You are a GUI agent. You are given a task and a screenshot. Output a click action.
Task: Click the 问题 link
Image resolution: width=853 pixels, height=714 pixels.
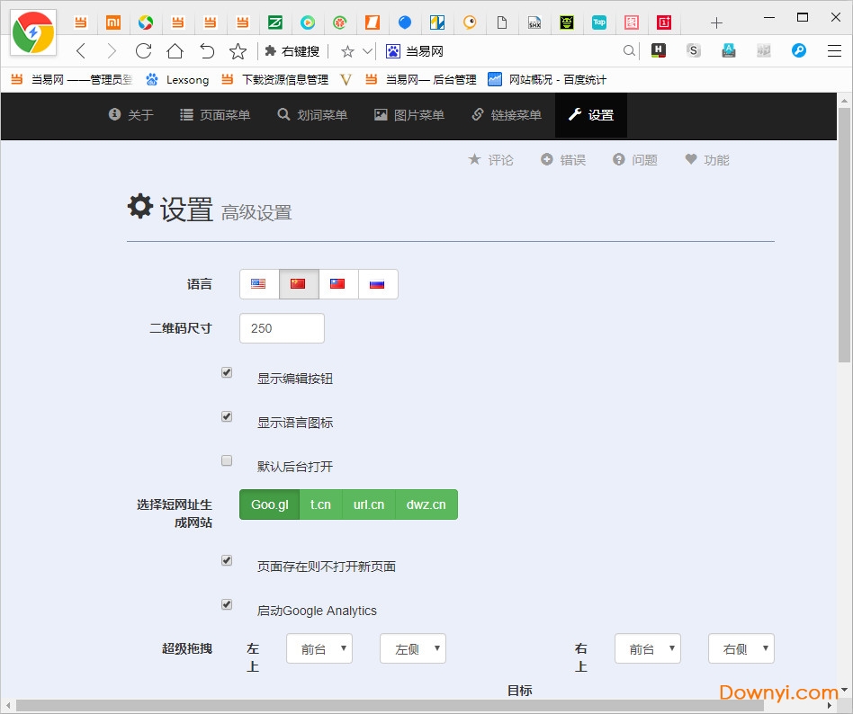(635, 160)
